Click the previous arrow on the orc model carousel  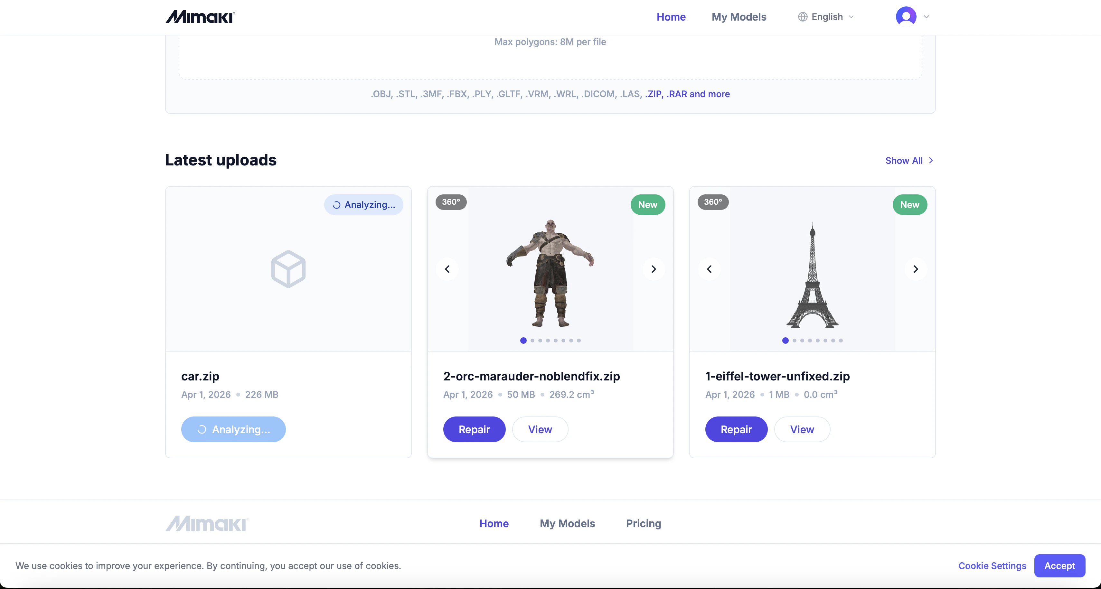coord(447,269)
